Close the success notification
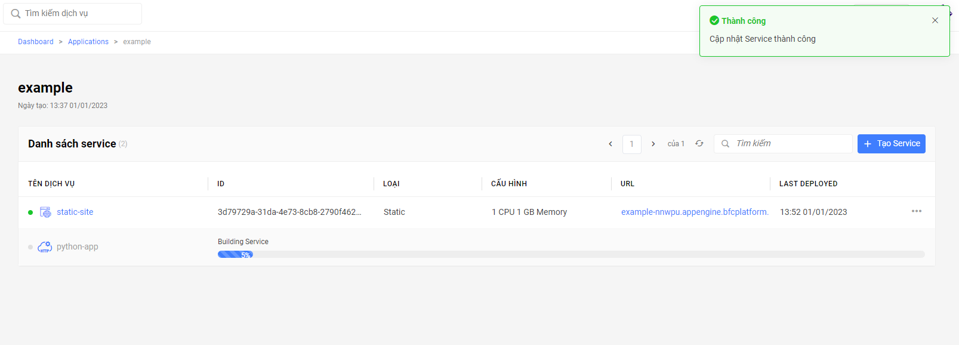Viewport: 959px width, 345px height. (x=935, y=20)
